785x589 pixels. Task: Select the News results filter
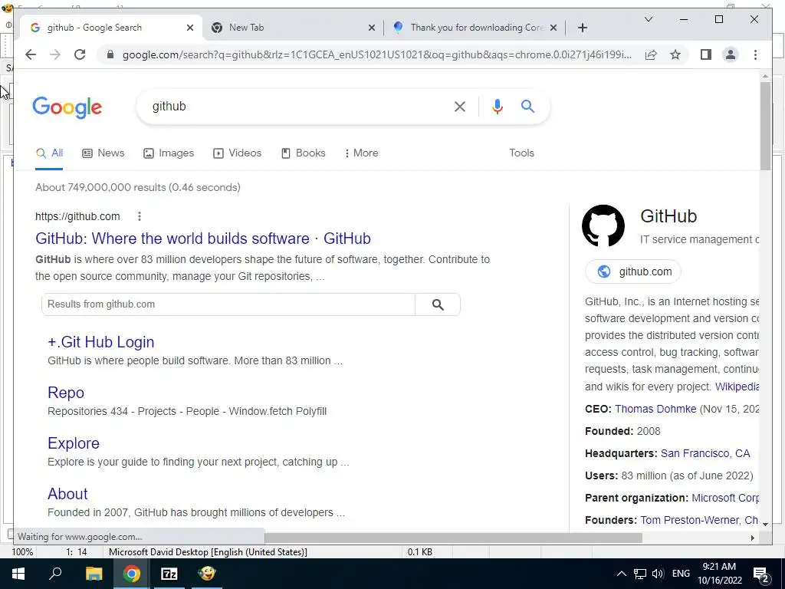pyautogui.click(x=103, y=153)
